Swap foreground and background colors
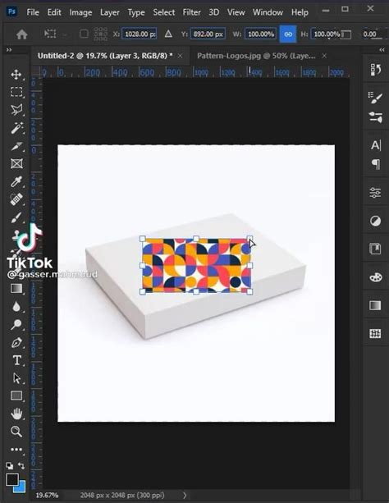The height and width of the screenshot is (503, 389). (21, 465)
